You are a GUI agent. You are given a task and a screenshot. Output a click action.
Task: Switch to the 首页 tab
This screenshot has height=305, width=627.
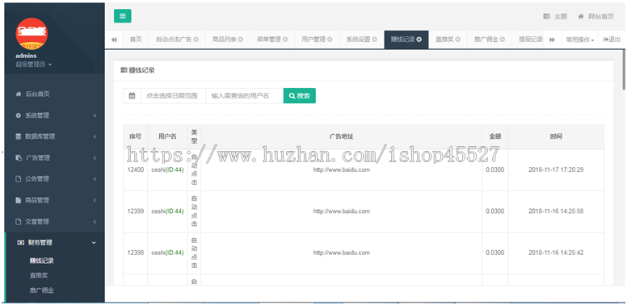[136, 40]
